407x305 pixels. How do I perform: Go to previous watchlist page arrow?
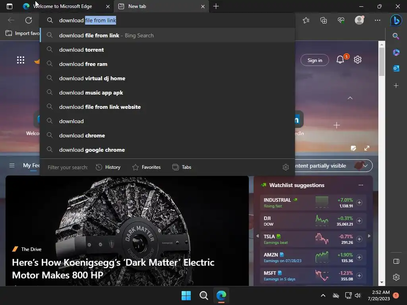tap(258, 236)
